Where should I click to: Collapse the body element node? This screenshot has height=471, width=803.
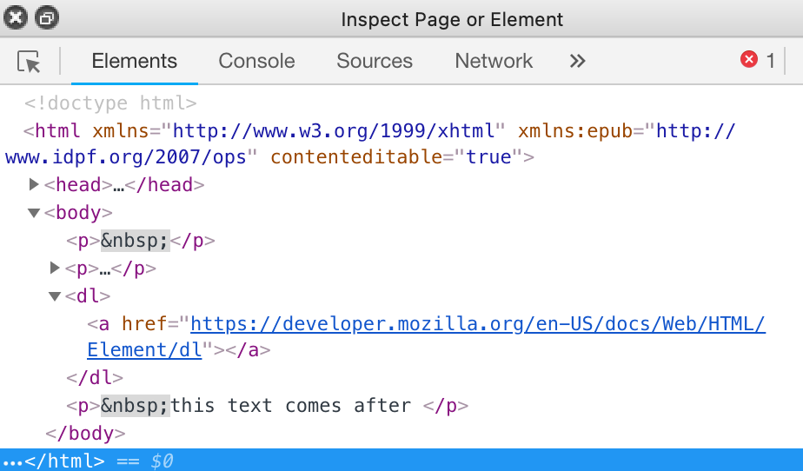coord(35,212)
